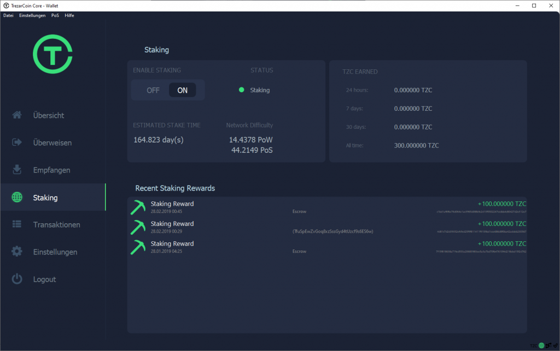Click +100.000000 TZC amount of 00:45 reward
This screenshot has width=560, height=351.
pos(502,204)
